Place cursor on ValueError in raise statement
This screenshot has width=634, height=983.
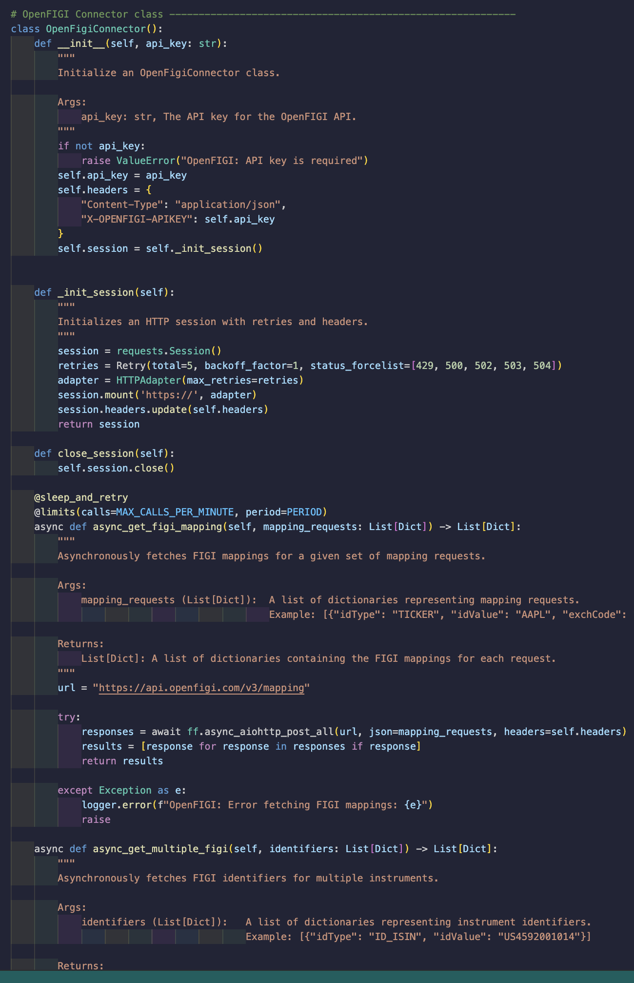(145, 161)
